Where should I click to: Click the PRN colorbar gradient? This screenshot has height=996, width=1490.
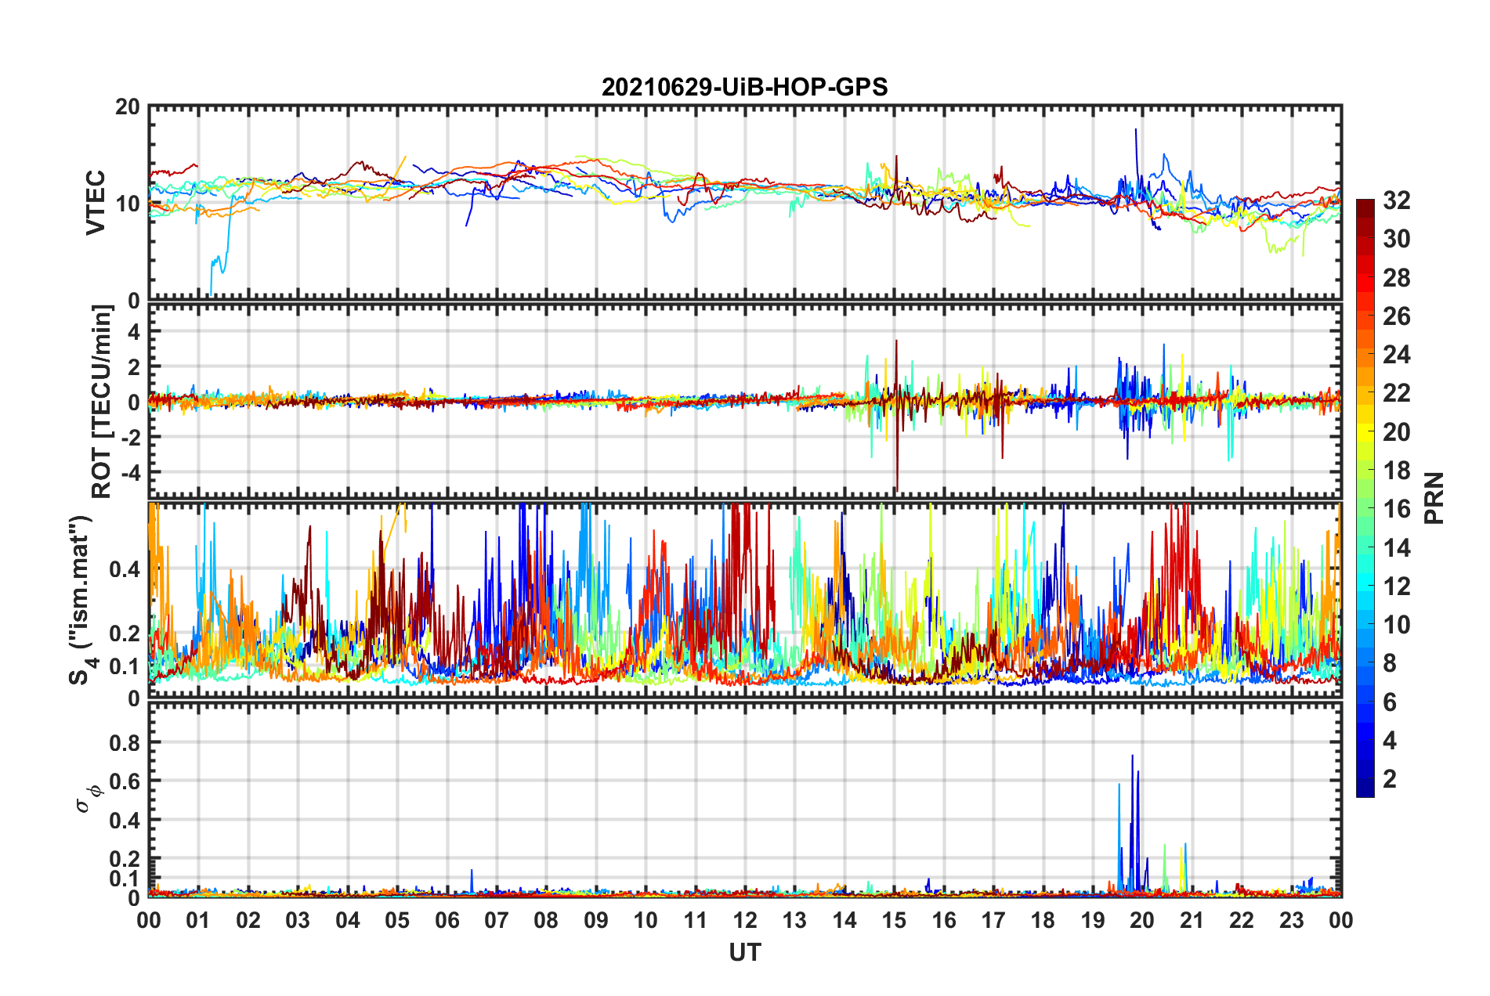tap(1365, 498)
